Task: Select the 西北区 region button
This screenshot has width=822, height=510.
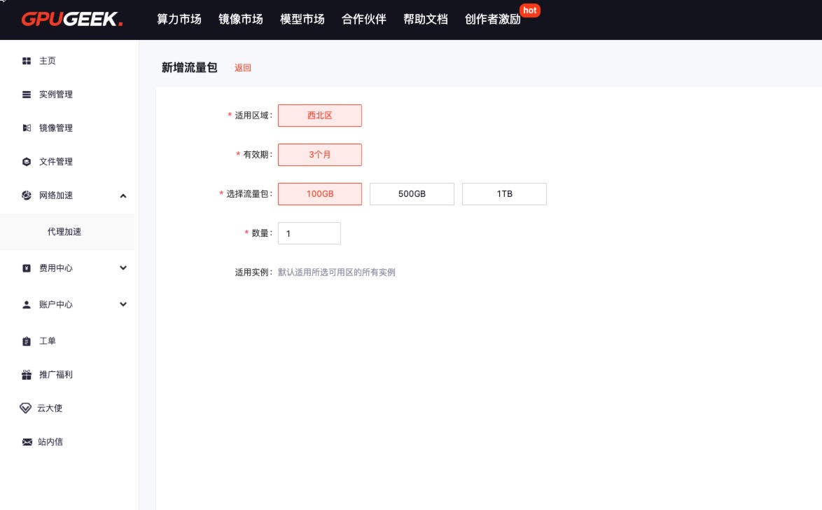Action: (320, 116)
